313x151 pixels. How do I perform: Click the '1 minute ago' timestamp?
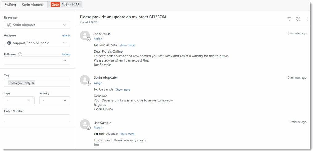298,122
